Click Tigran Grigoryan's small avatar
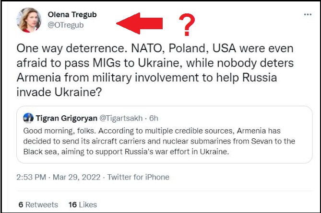This screenshot has height=213, width=321. coord(28,118)
